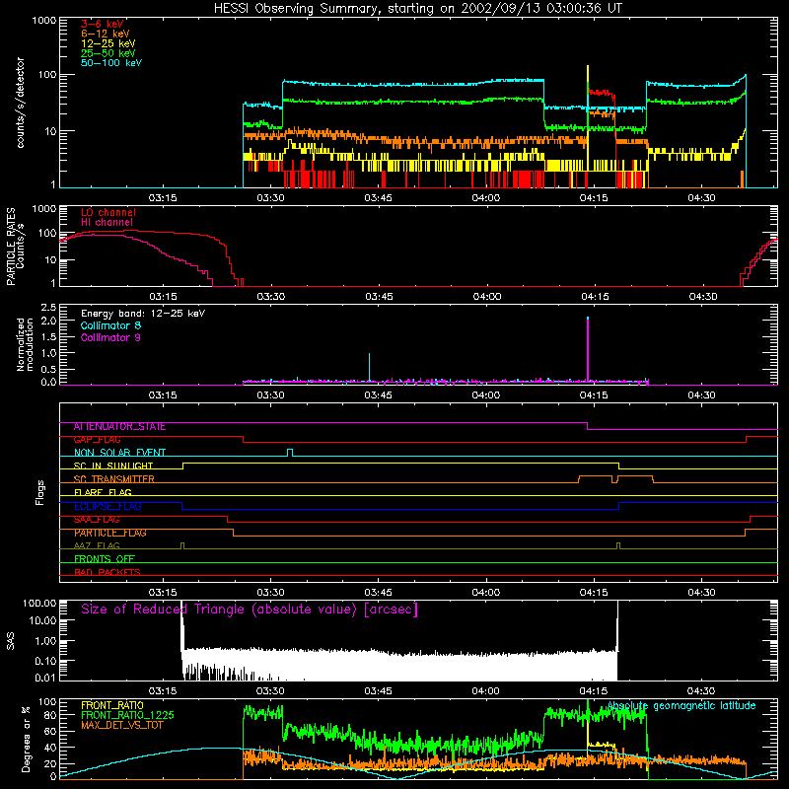Click the FRONTS_OFF flag label
Viewport: 789px width, 789px height.
click(105, 559)
